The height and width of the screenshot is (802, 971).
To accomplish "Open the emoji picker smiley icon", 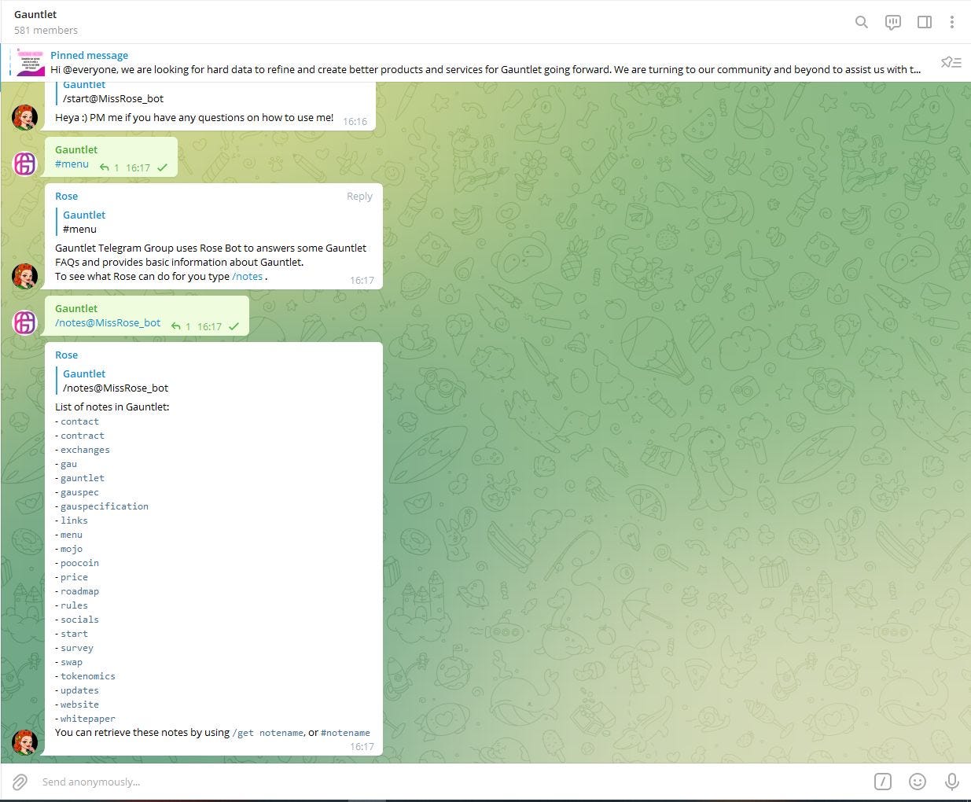I will coord(917,782).
